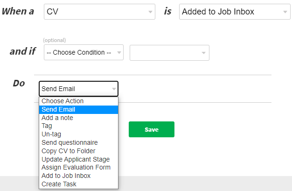The width and height of the screenshot is (292, 191).
Task: Select 'Copy CV to Folder' action
Action: [68, 151]
